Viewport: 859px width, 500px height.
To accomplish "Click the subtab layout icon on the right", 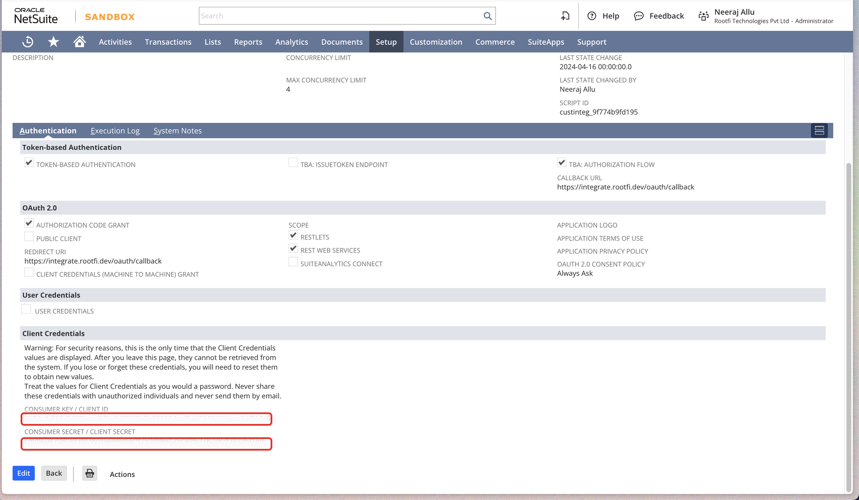I will pyautogui.click(x=819, y=130).
